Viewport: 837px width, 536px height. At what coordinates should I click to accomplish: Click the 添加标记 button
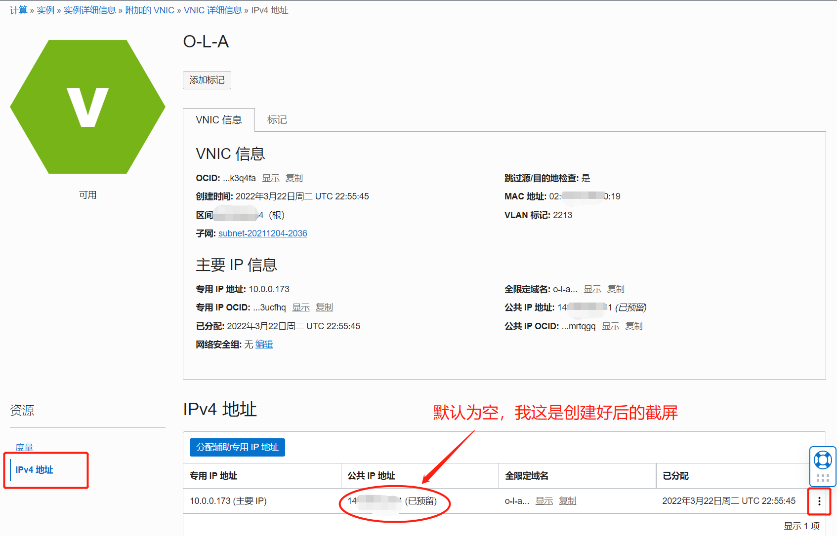coord(207,80)
